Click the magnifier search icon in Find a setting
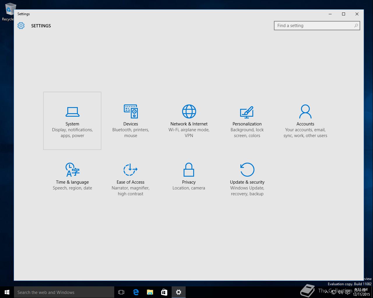This screenshot has height=298, width=373. tap(356, 26)
